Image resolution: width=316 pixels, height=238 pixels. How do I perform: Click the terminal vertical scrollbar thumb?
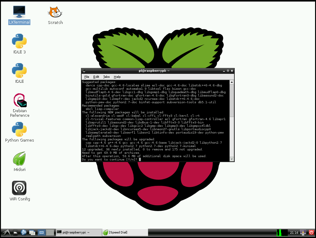point(232,100)
